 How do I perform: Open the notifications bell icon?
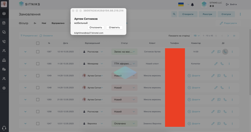193,5
